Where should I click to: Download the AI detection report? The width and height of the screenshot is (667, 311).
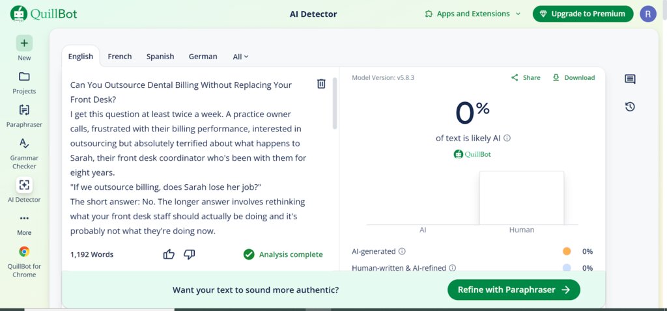[x=573, y=77]
